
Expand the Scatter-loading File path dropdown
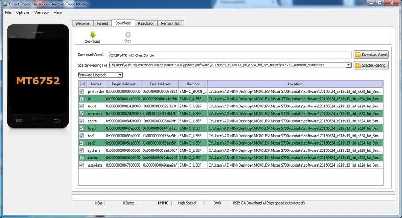[x=348, y=65]
